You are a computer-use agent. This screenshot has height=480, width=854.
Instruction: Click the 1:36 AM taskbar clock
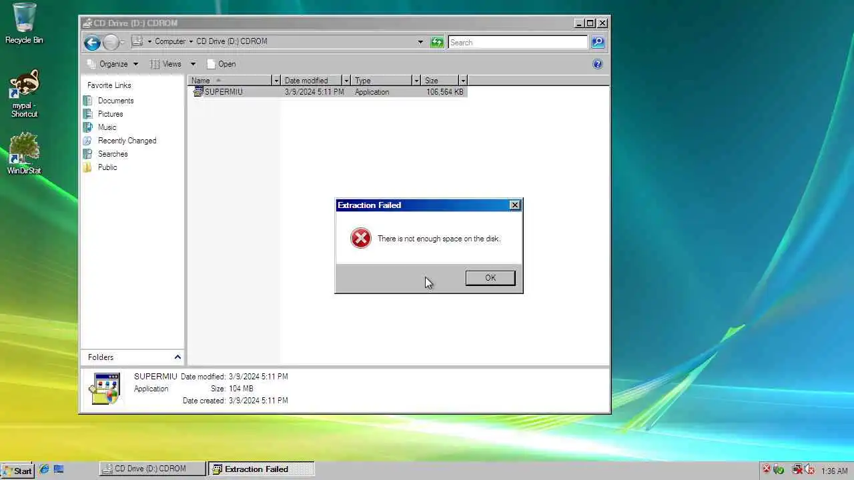click(x=834, y=471)
